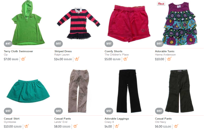The image size is (209, 133).
Task: Click the Pin it button
Action: [x=161, y=4]
